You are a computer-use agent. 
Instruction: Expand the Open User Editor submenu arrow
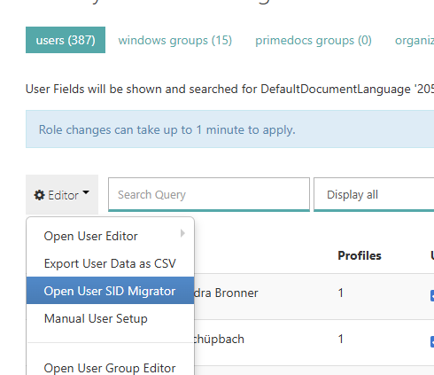tap(182, 233)
